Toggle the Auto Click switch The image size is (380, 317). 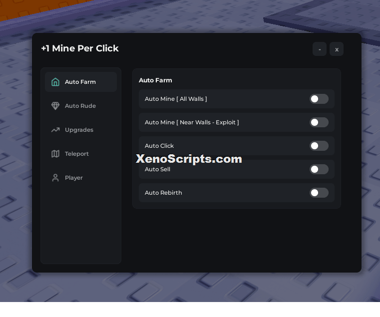[319, 146]
